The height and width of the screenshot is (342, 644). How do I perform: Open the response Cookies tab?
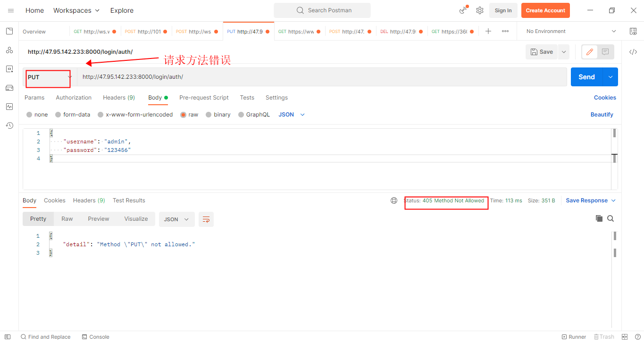click(x=55, y=200)
